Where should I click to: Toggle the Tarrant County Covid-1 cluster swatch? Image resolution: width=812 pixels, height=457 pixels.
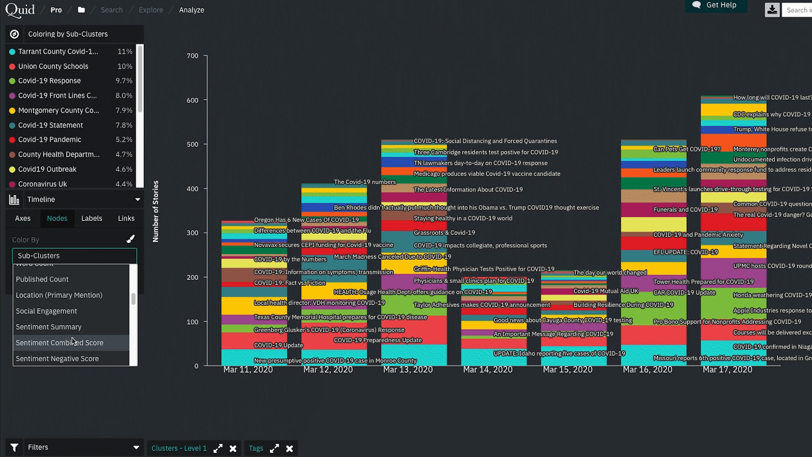point(12,51)
